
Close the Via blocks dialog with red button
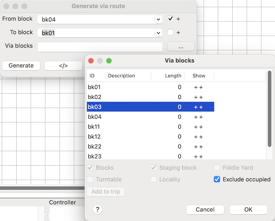tap(91, 60)
